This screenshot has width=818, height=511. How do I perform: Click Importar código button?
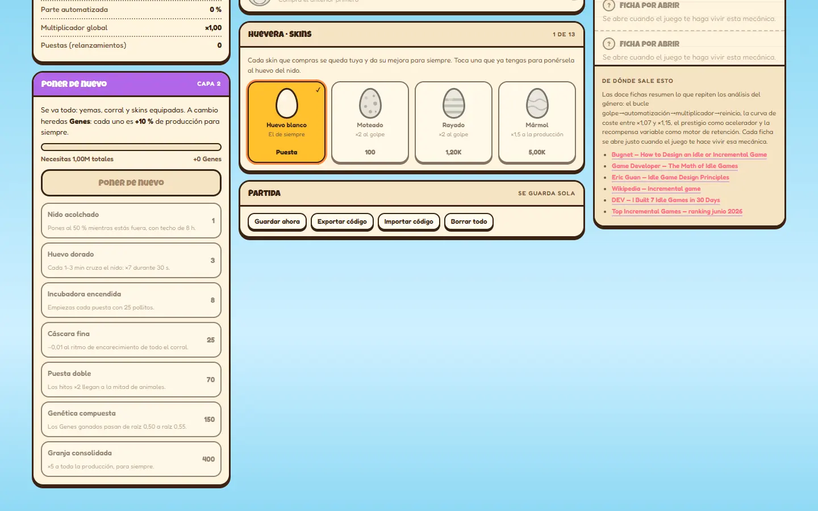[x=408, y=221]
